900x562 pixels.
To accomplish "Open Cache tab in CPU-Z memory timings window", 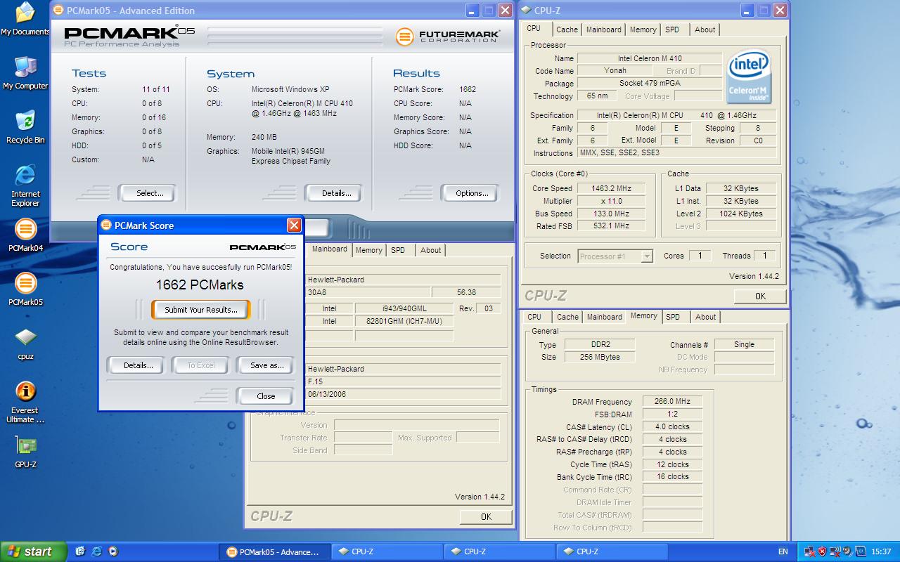I will [567, 317].
